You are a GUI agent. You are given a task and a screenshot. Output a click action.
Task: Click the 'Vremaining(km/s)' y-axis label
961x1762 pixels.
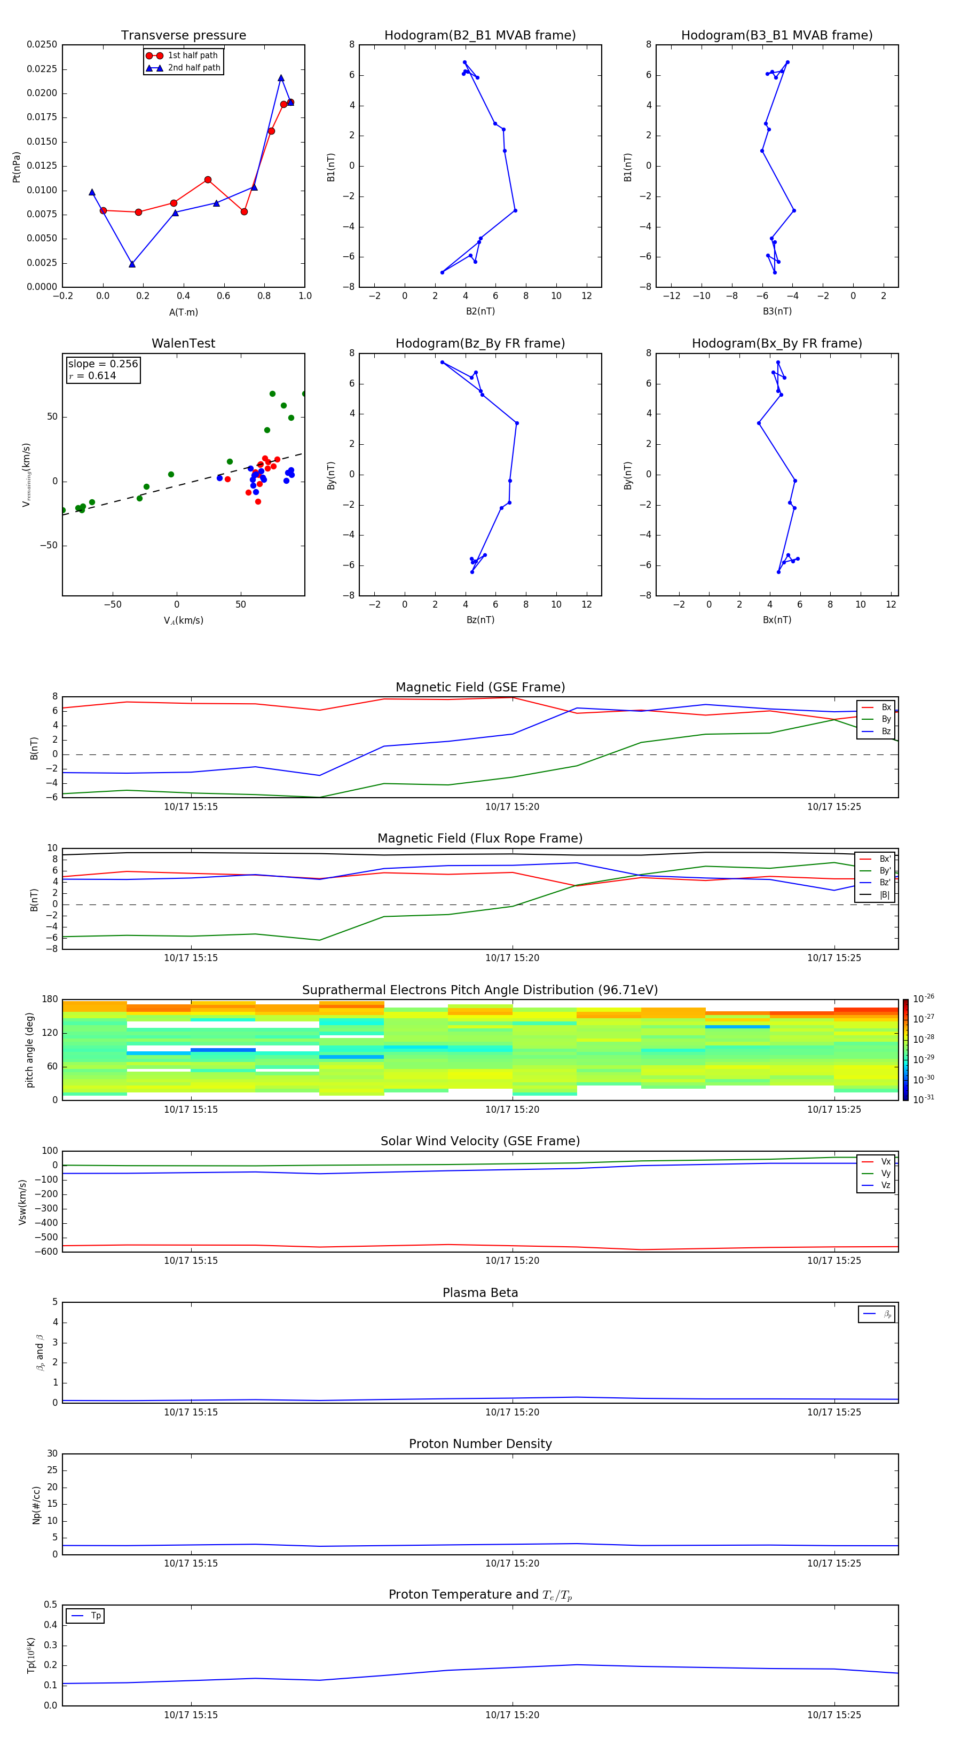[x=26, y=475]
